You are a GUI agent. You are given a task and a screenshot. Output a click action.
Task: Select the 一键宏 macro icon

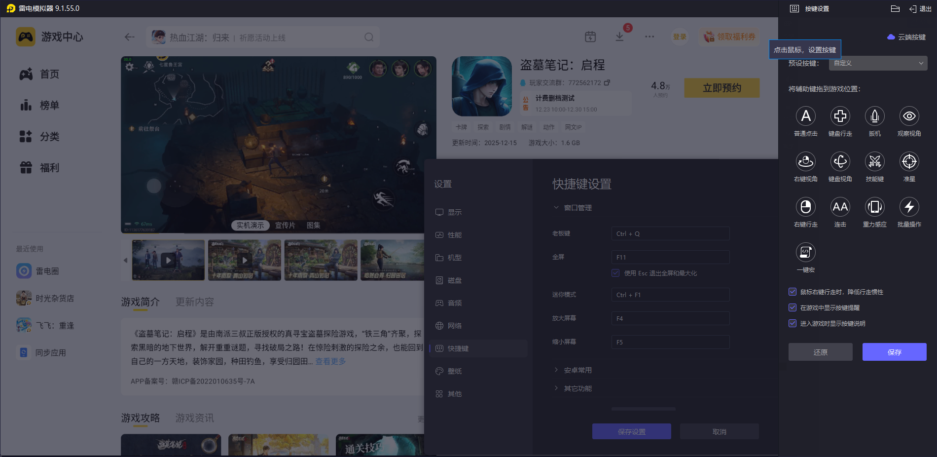click(806, 252)
